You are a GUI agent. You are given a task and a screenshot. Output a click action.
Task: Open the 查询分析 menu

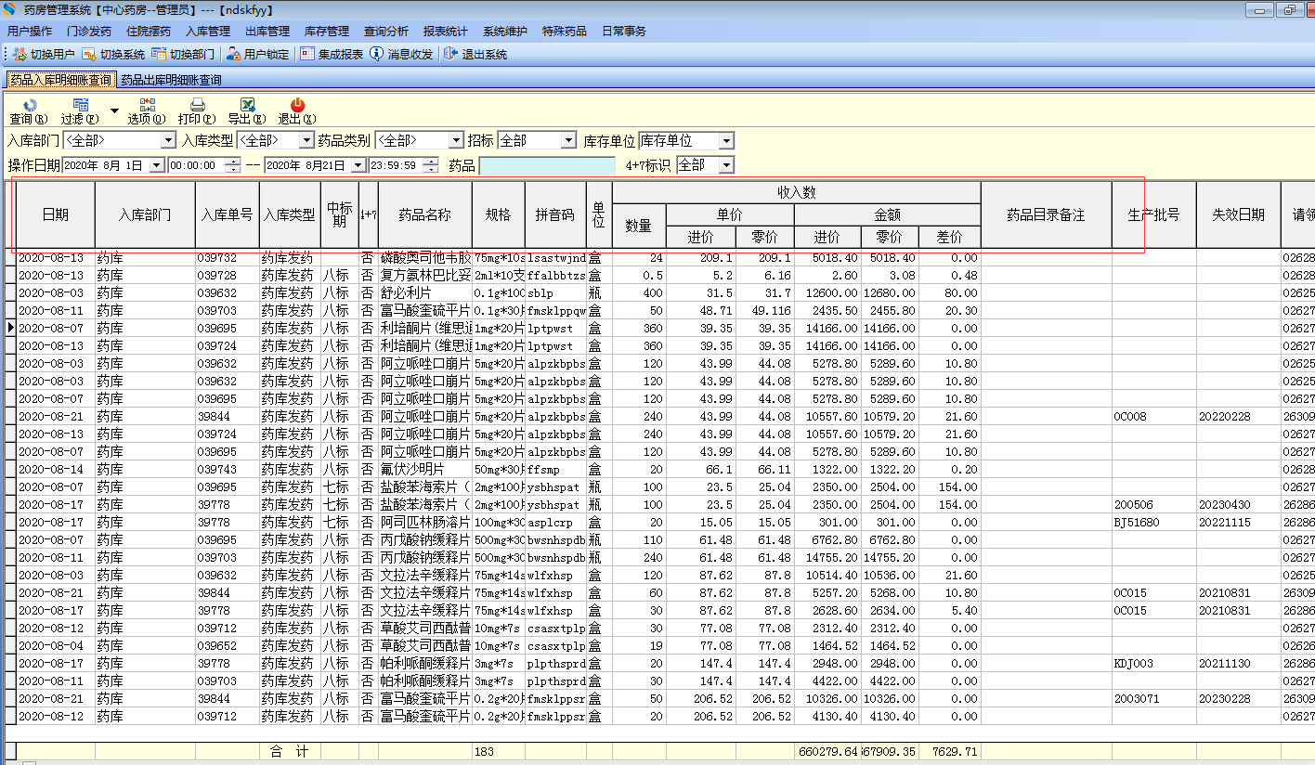point(386,31)
